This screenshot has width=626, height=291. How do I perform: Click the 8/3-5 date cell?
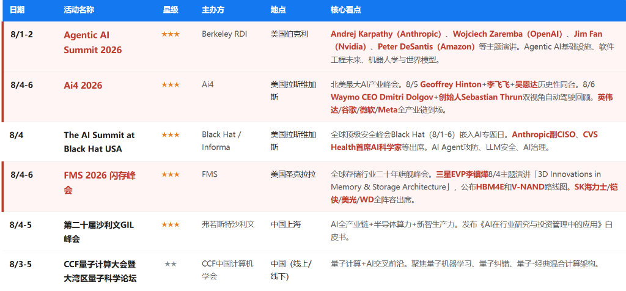coord(21,264)
